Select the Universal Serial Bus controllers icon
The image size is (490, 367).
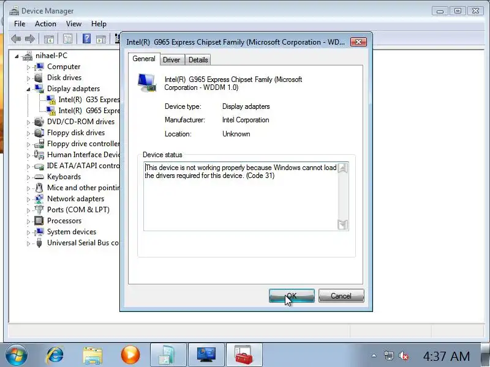[x=39, y=243]
